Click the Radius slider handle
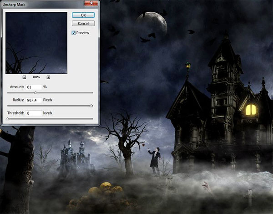The image size is (273, 214). point(91,106)
